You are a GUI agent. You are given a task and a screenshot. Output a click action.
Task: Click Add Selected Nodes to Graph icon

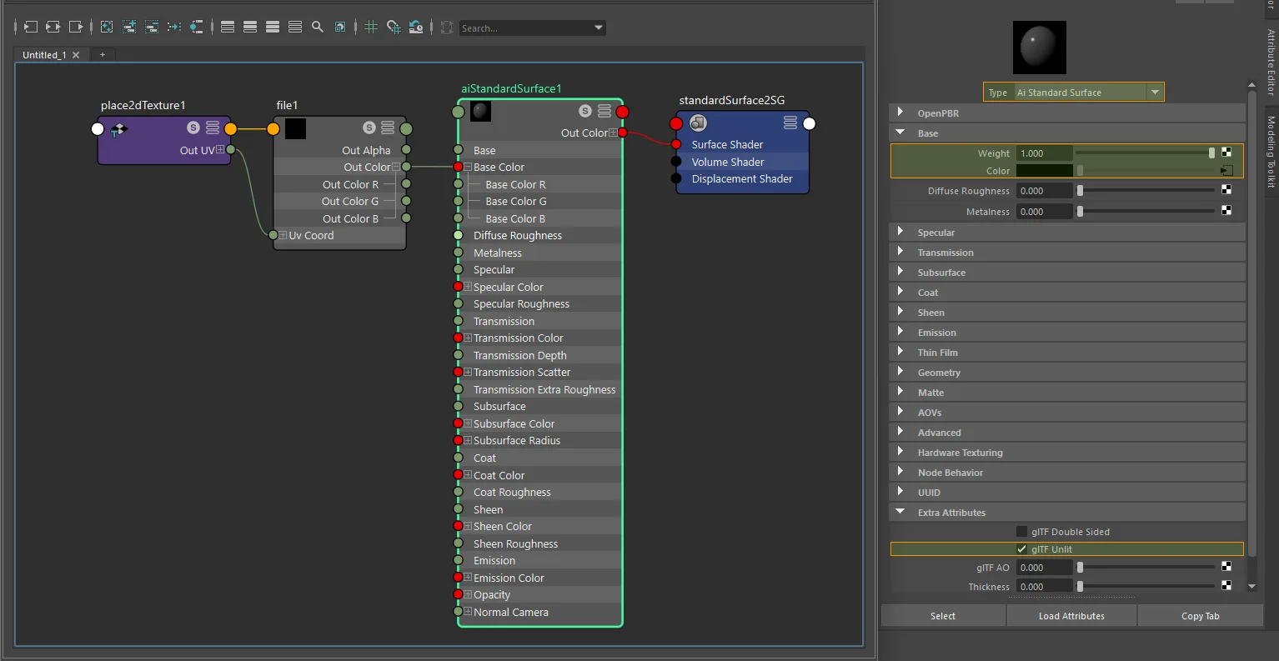(x=129, y=28)
